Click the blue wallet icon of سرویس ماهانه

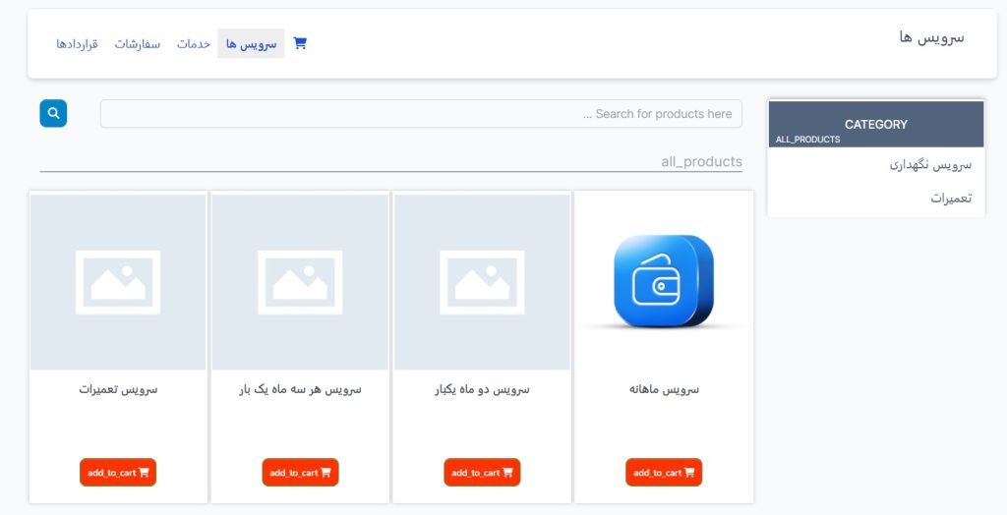pos(664,282)
